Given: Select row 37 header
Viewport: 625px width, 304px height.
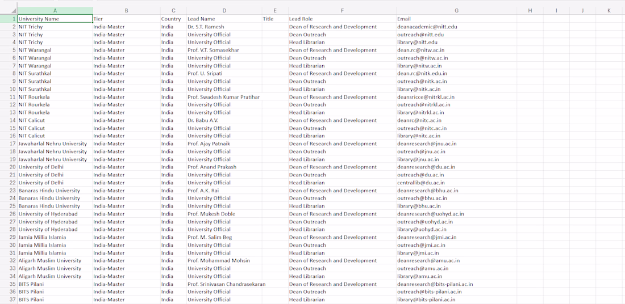Looking at the screenshot, I should pyautogui.click(x=9, y=299).
